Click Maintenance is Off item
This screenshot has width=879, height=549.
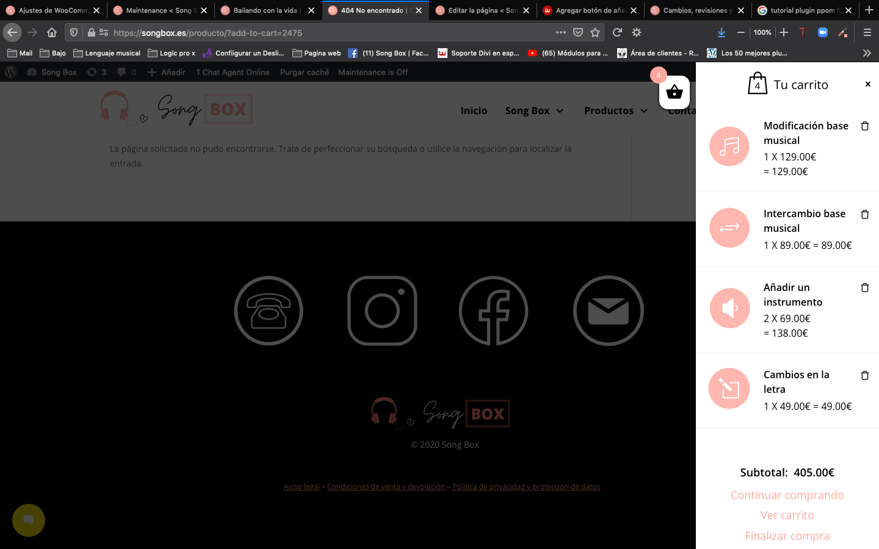pyautogui.click(x=373, y=72)
